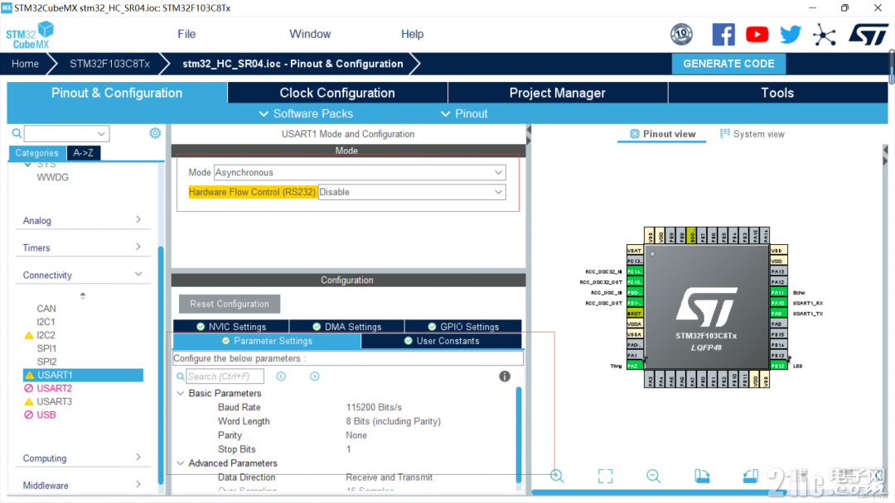Fit the chip to the pinout view

605,476
